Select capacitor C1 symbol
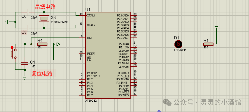Image resolution: width=249 pixels, height=112 pixels. tap(25, 63)
